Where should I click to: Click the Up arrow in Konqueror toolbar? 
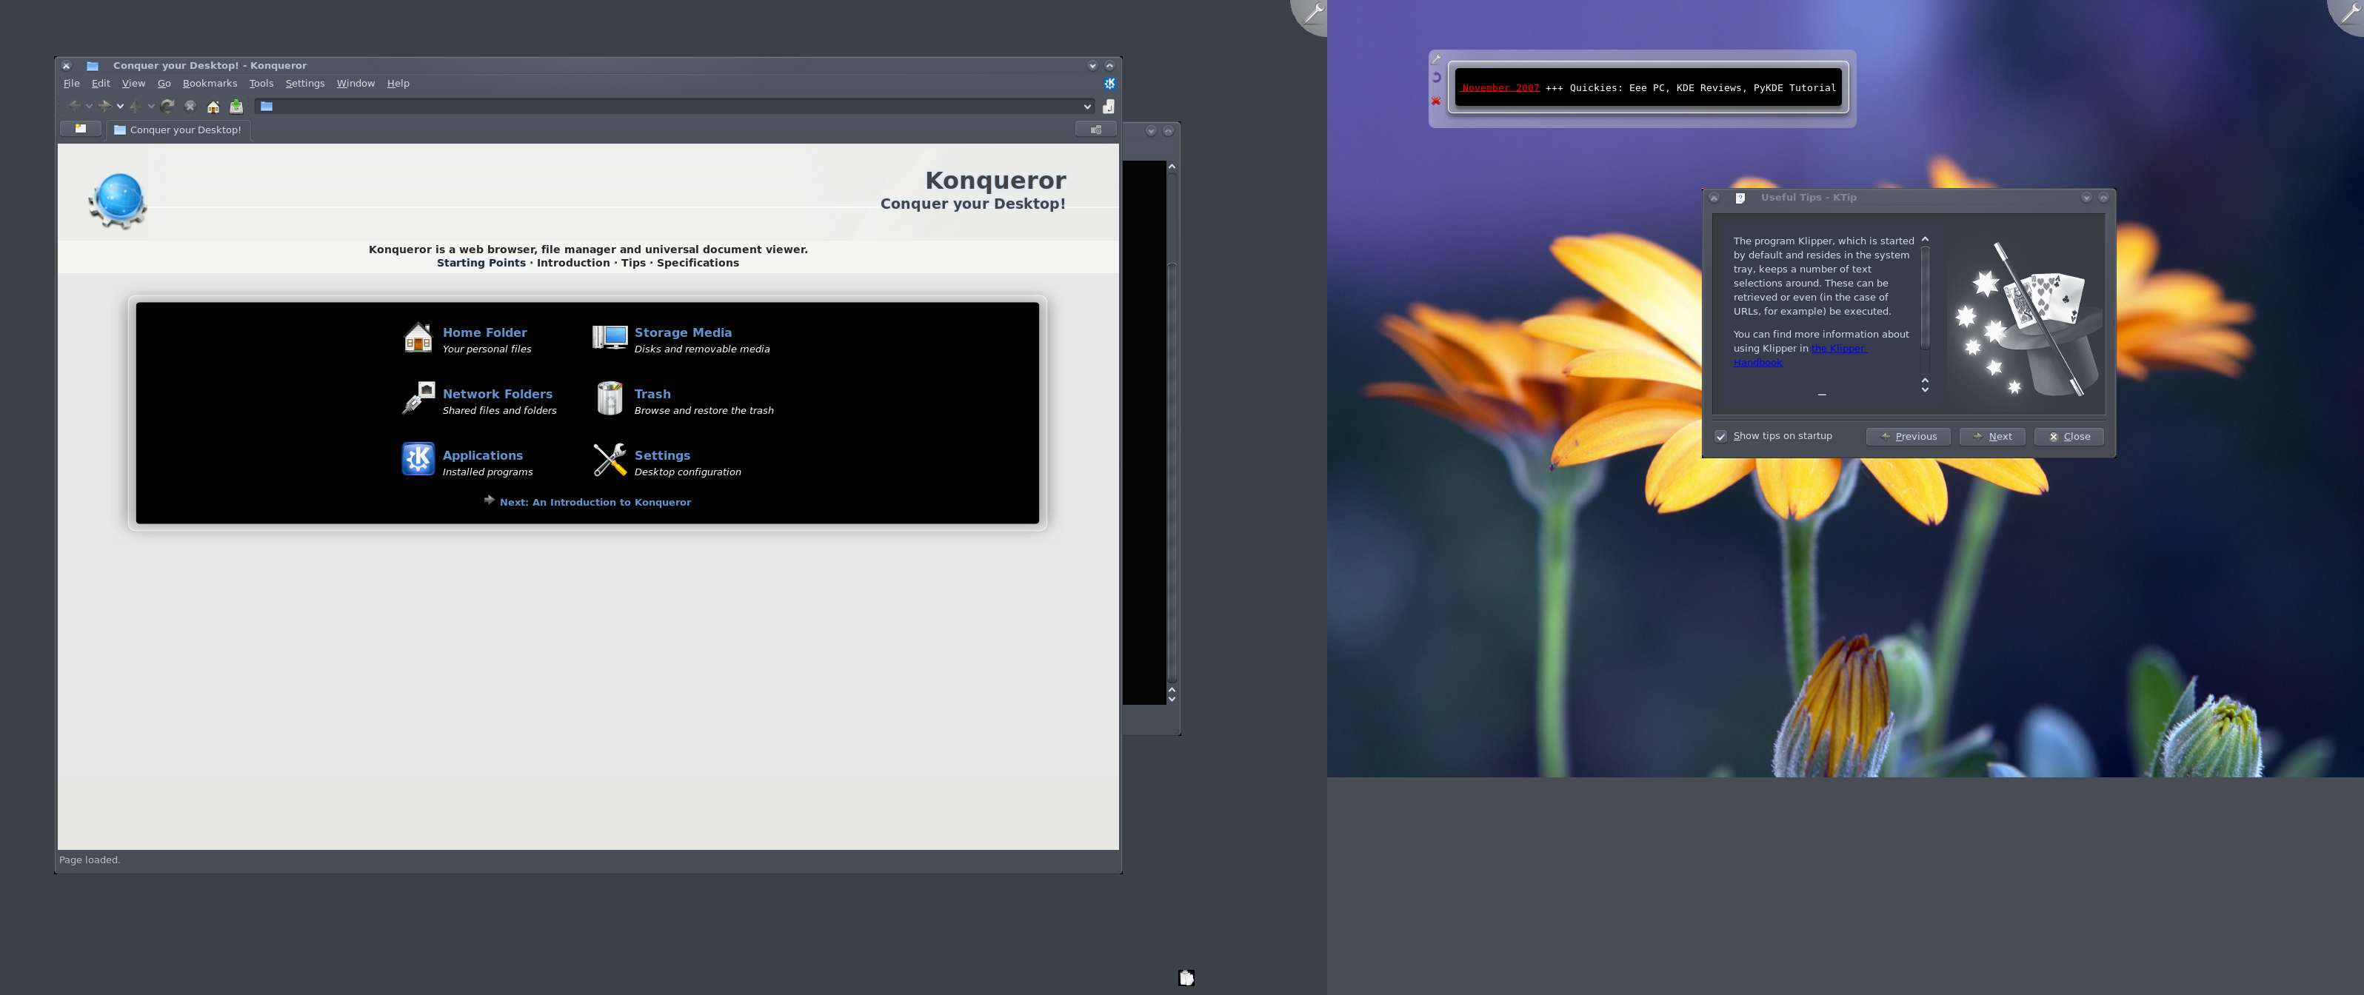point(136,107)
